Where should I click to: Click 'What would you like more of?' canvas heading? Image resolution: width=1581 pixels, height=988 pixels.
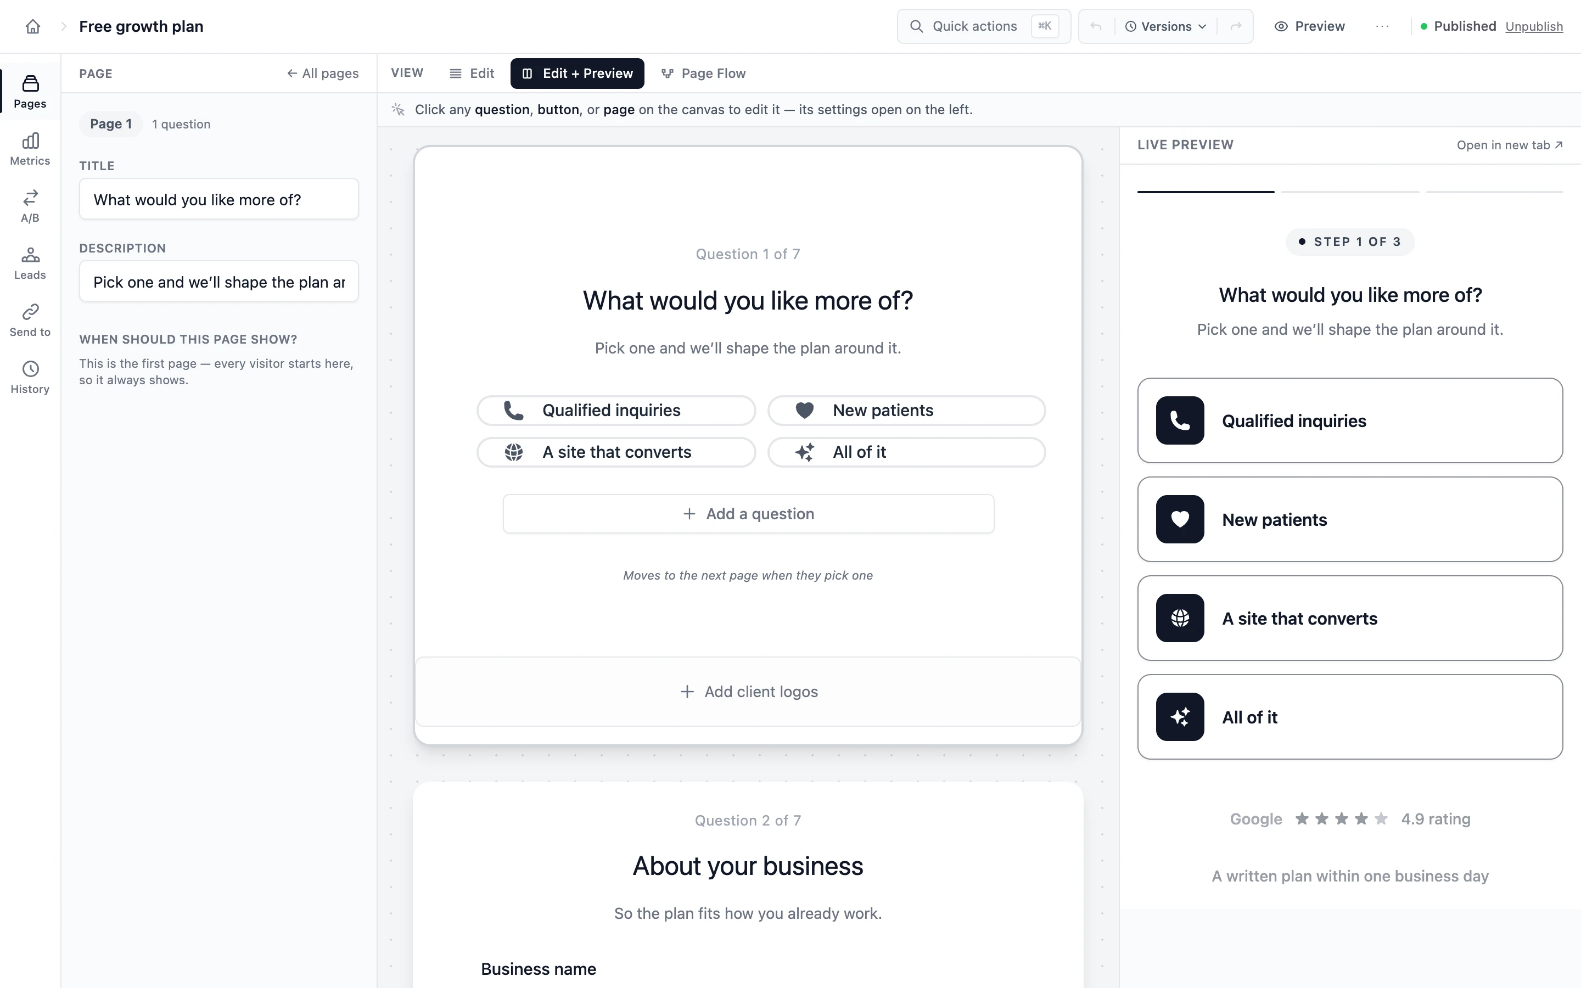tap(748, 301)
